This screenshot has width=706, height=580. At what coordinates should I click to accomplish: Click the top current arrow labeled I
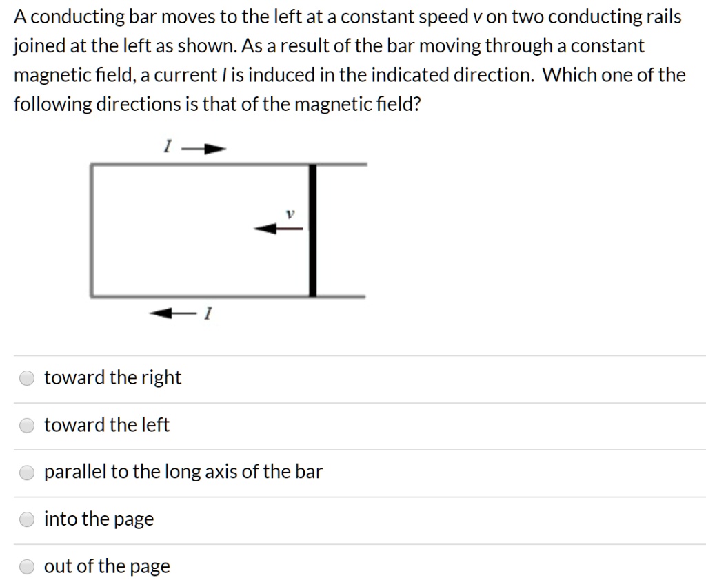point(203,146)
